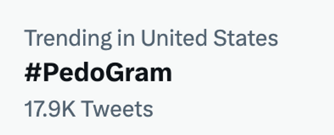This screenshot has width=334, height=135.
Task: Click the word "in" in the trend header
Action: tap(126, 38)
